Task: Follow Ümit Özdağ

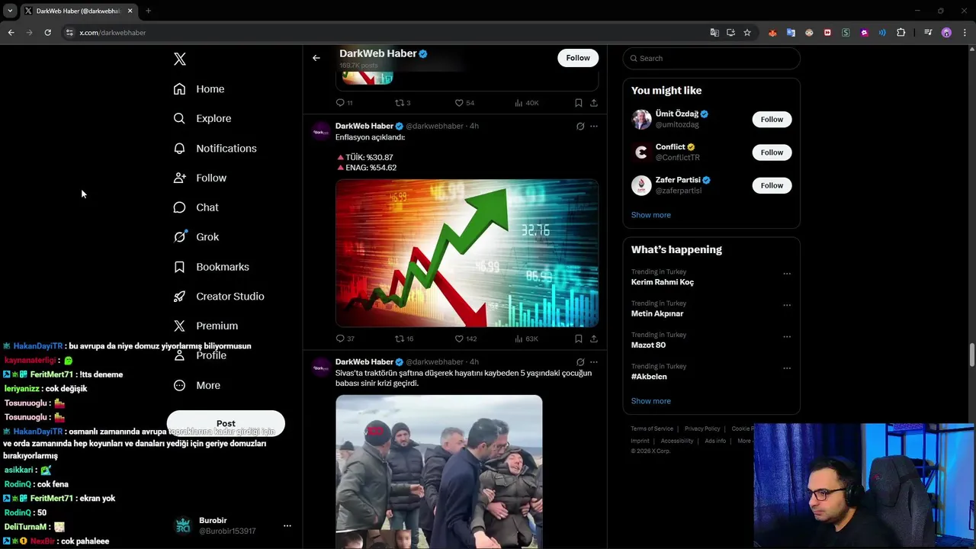Action: point(772,119)
